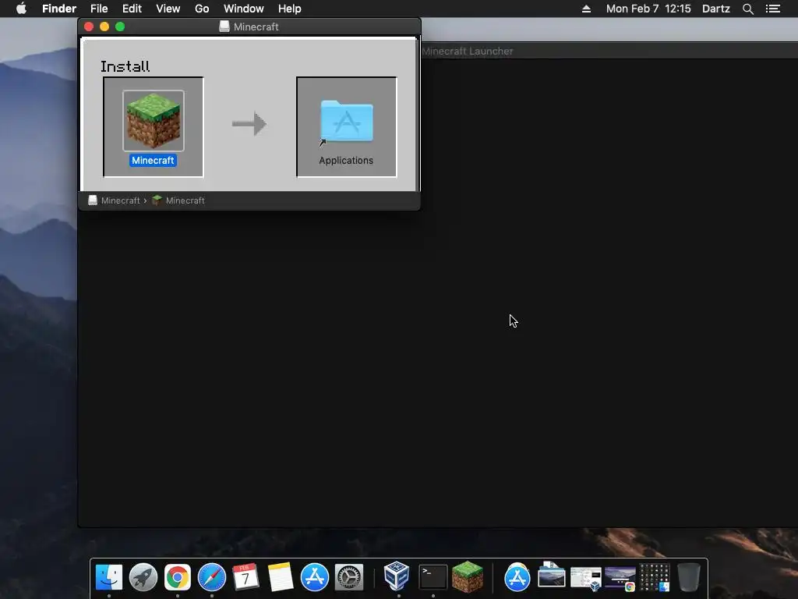Image resolution: width=798 pixels, height=599 pixels.
Task: Open System Preferences from the Dock
Action: click(x=348, y=577)
